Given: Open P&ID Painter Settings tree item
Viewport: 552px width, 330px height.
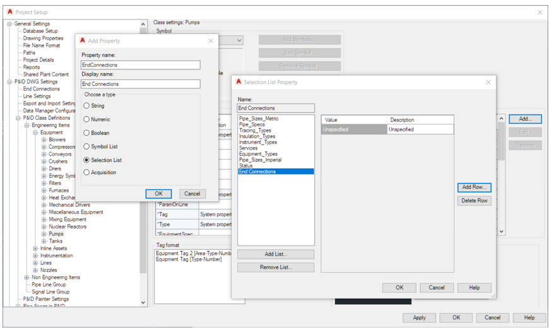Looking at the screenshot, I should click(46, 299).
